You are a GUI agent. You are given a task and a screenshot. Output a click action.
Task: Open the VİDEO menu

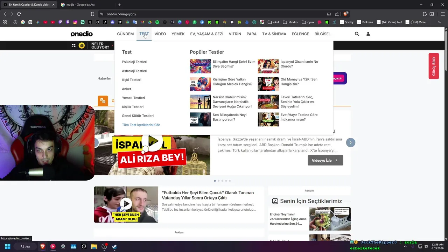coord(160,34)
